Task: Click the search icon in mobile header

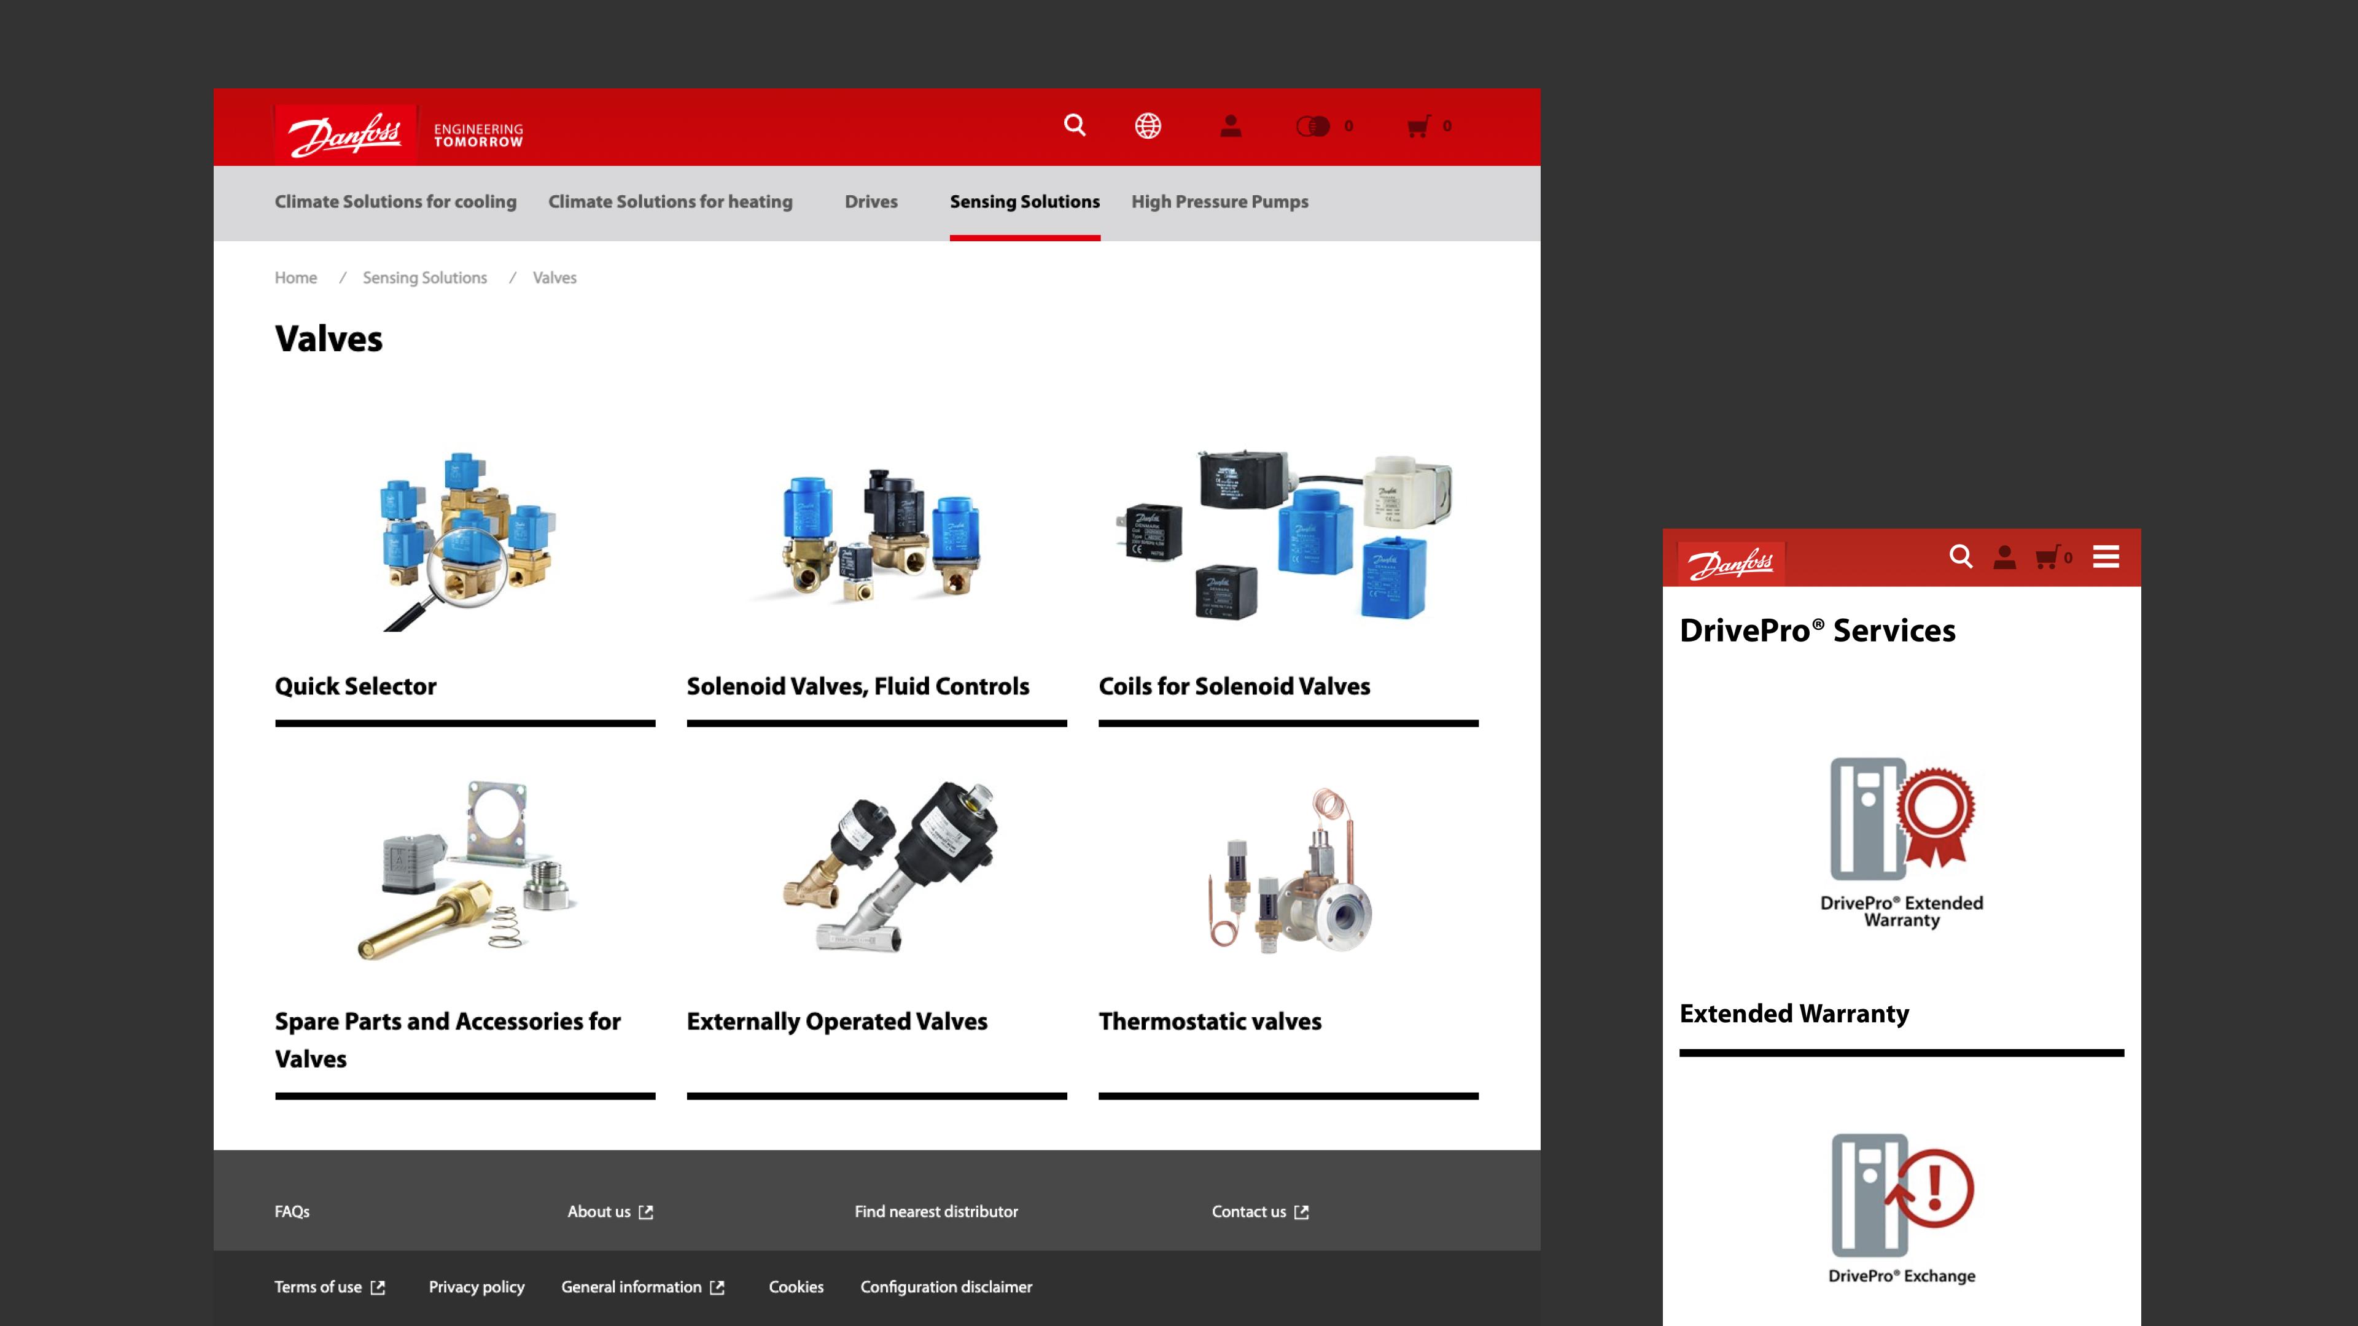Action: (x=1960, y=556)
